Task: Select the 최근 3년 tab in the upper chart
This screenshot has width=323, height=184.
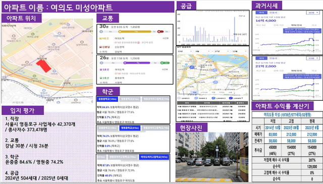Action: [261, 25]
